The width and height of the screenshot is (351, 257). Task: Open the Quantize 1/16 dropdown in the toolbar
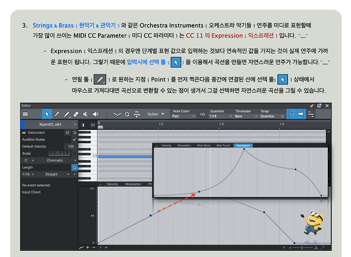point(220,116)
